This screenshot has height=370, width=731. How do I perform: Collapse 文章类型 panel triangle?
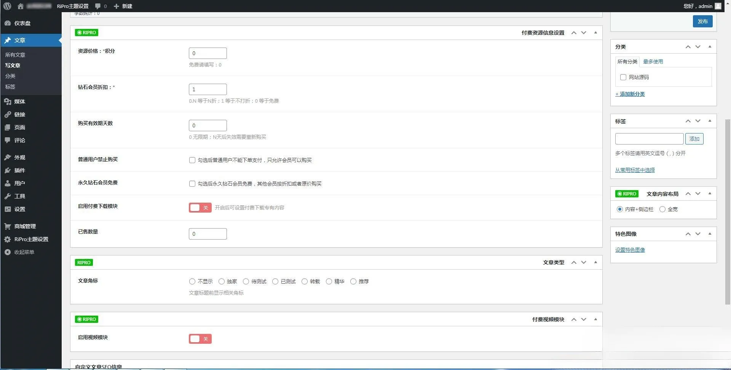pyautogui.click(x=595, y=262)
